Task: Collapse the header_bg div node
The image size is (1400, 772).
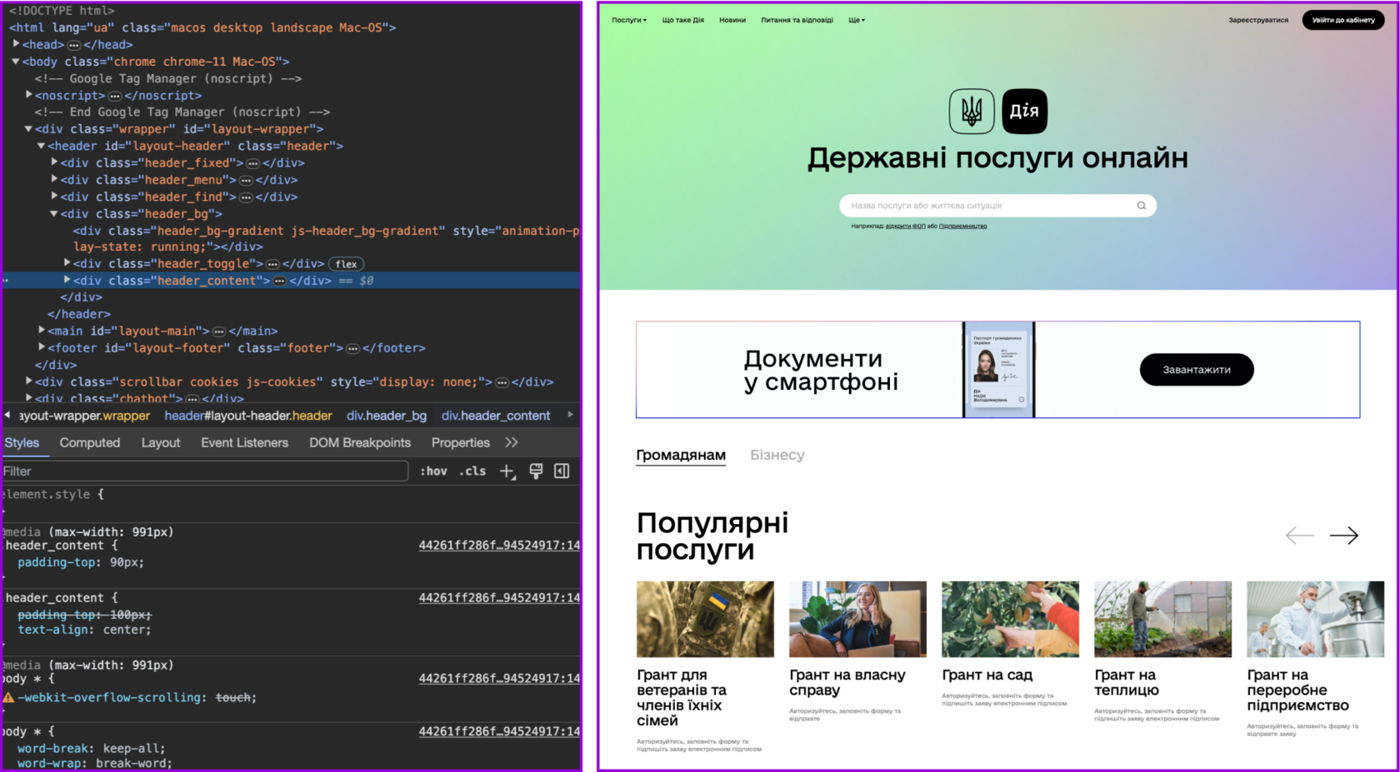Action: pos(54,214)
